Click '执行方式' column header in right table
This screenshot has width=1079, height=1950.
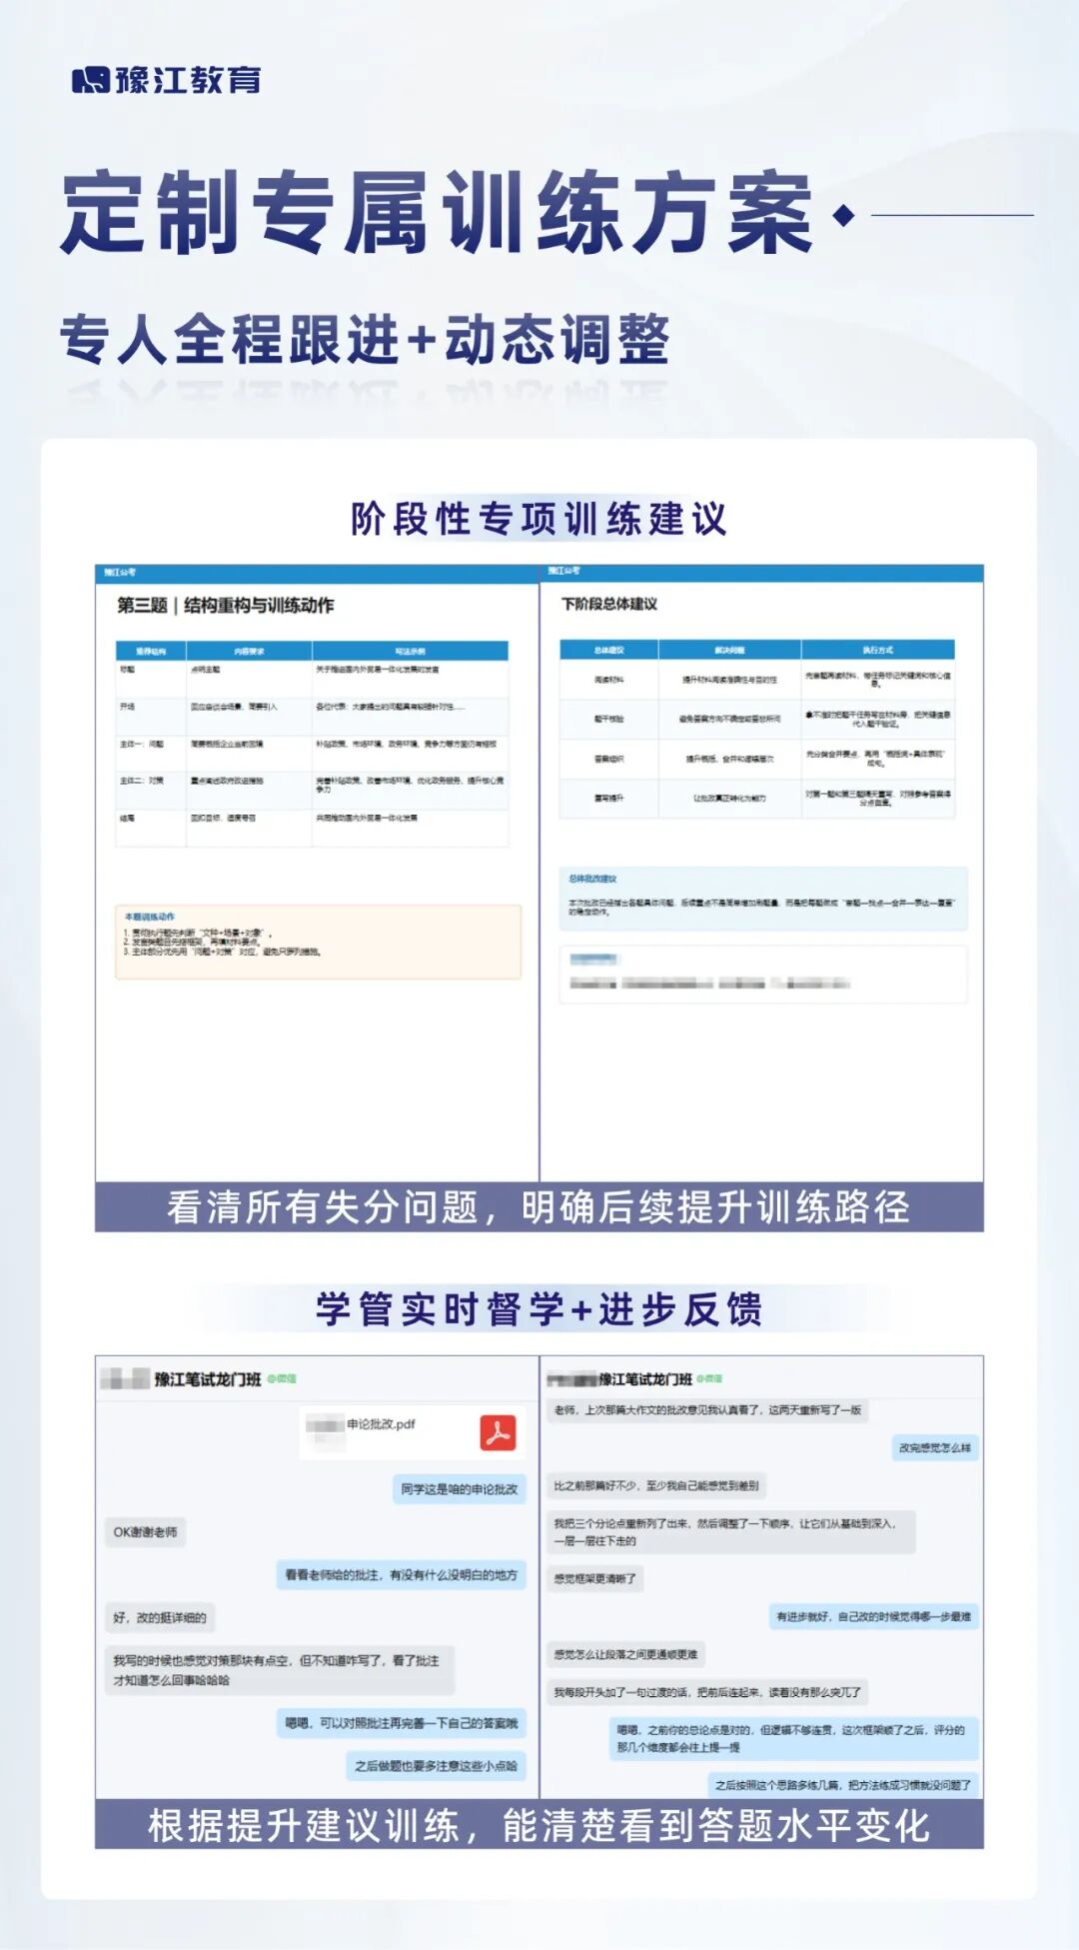[878, 650]
